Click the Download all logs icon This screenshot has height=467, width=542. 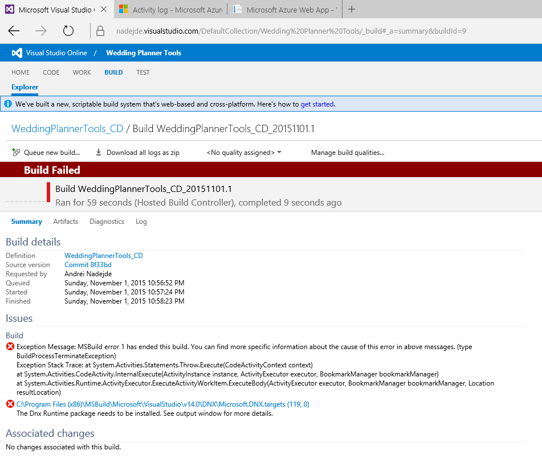pos(99,153)
